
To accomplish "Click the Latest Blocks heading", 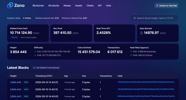I will 18,68.
